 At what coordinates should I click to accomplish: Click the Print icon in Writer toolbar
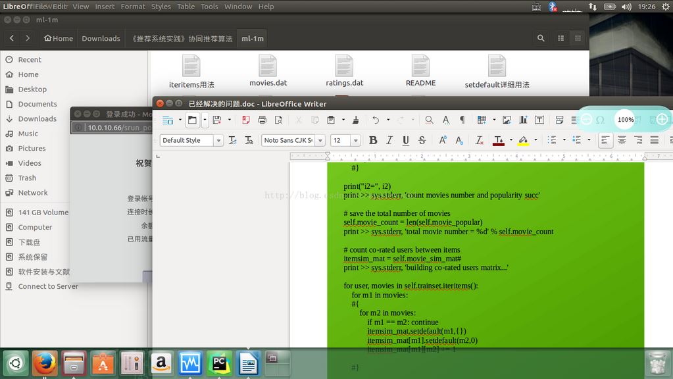(x=262, y=120)
